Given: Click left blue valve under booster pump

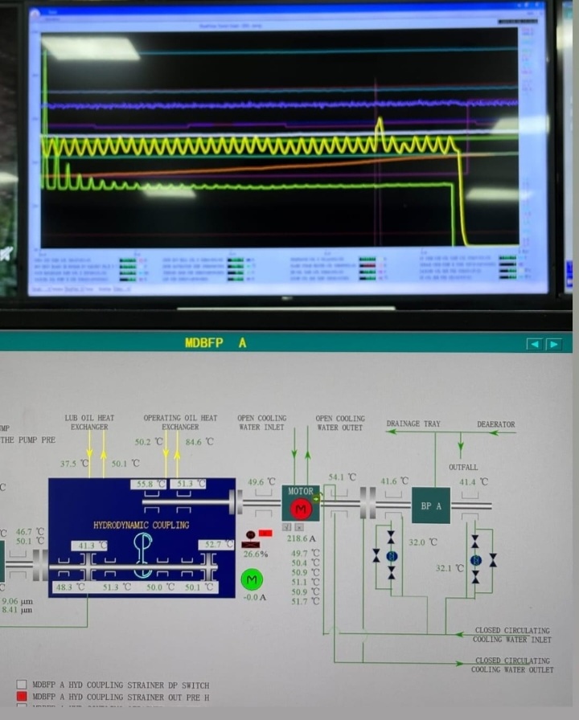Looking at the screenshot, I should 392,555.
